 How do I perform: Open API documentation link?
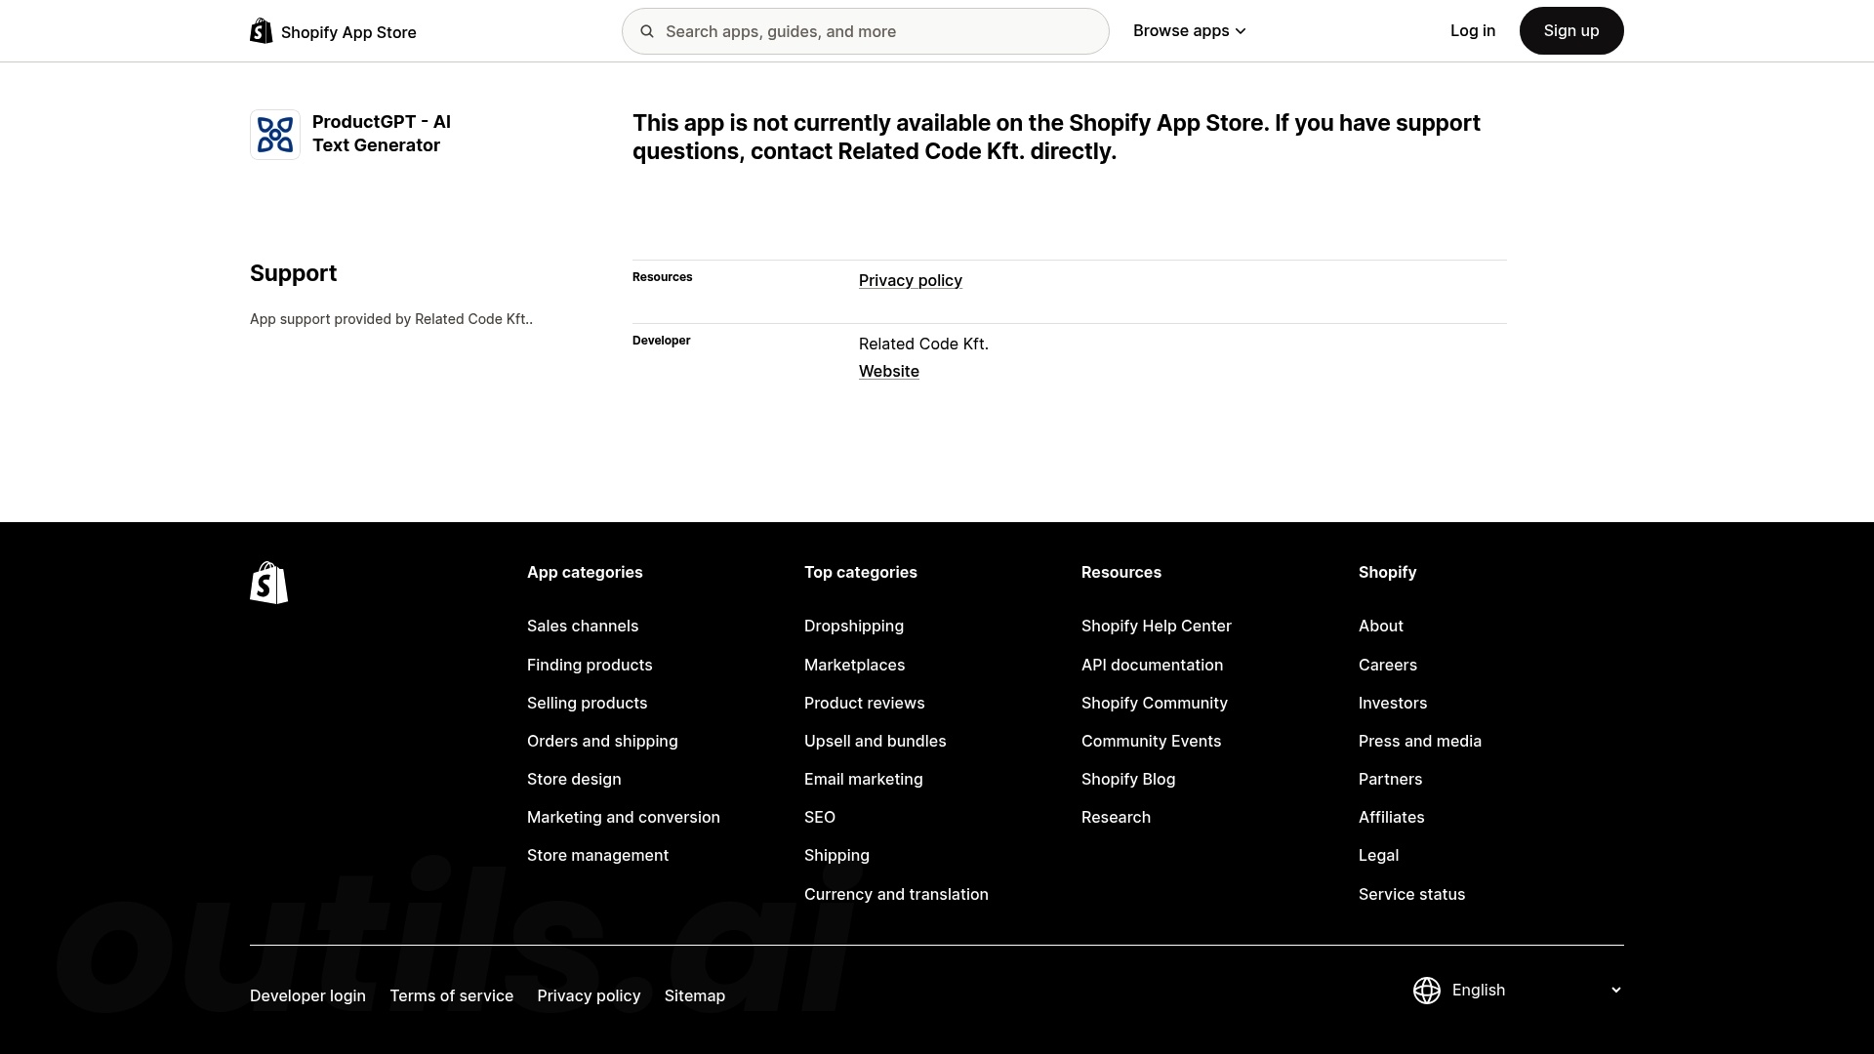tap(1152, 666)
